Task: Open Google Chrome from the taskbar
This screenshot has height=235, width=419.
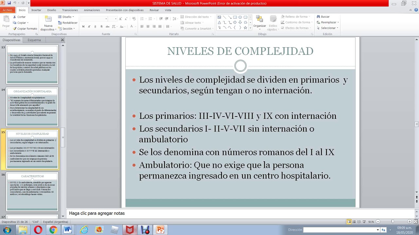Action: pyautogui.click(x=53, y=230)
